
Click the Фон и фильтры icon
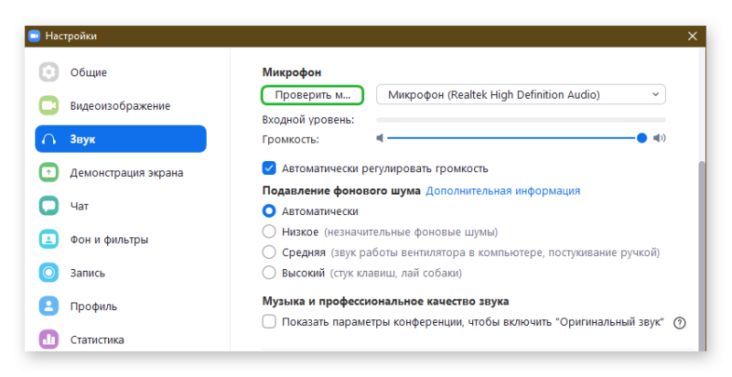point(48,240)
